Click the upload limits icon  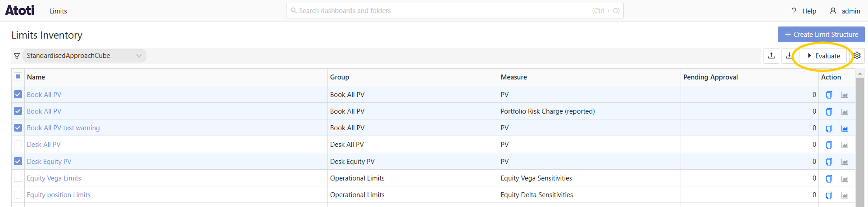pyautogui.click(x=771, y=56)
